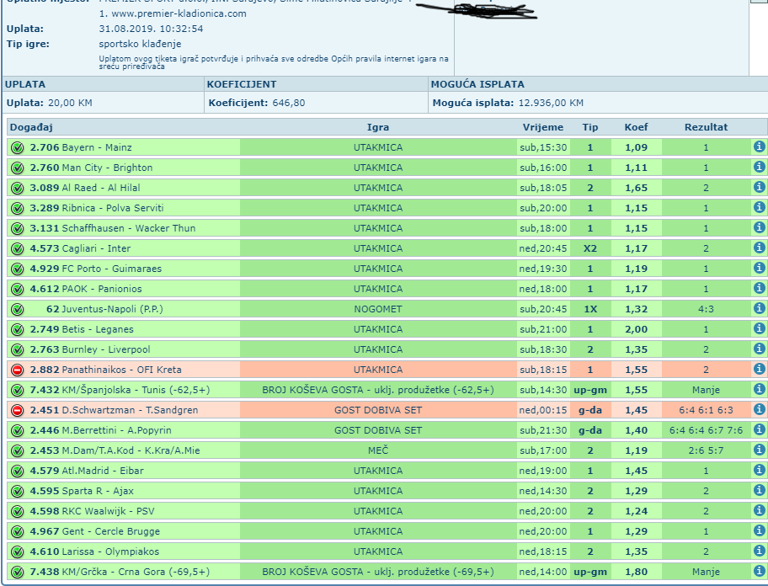Click tip X2 in Cagliari - Inter row
The width and height of the screenshot is (768, 586).
pyautogui.click(x=589, y=248)
